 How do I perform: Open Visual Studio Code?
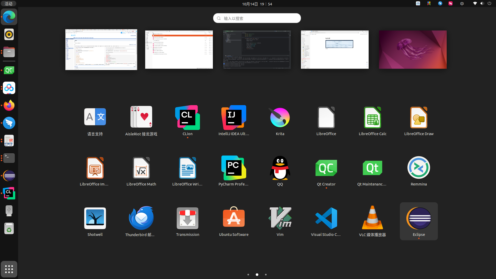pyautogui.click(x=326, y=221)
